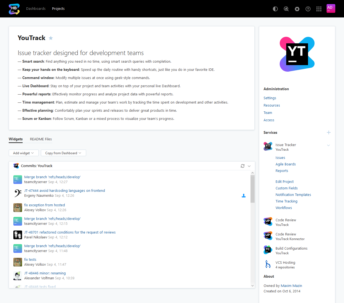This screenshot has width=344, height=303.
Task: Open the Access administration link
Action: tap(269, 120)
